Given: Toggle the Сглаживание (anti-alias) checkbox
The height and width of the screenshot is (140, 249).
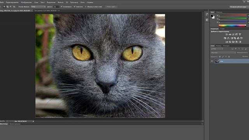Looking at the screenshot, I should [x=61, y=7].
